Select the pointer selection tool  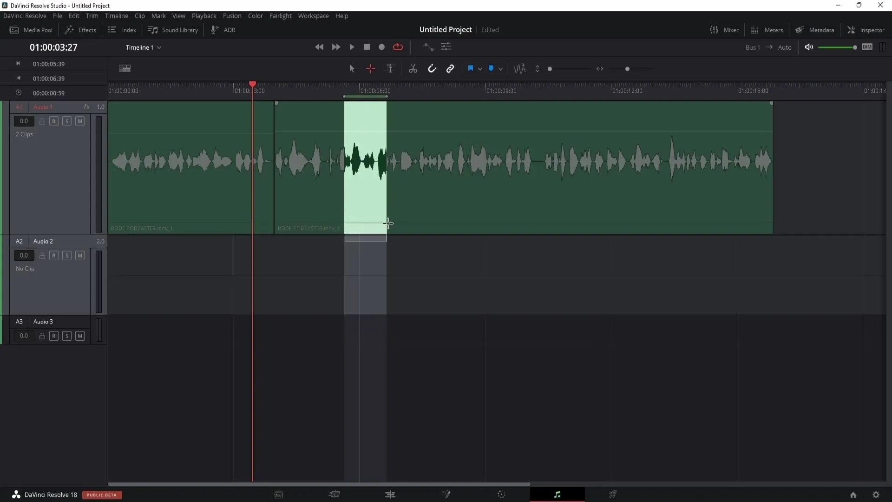point(352,69)
